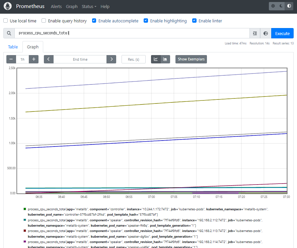The width and height of the screenshot is (297, 248).
Task: Select the light theme gear icon
Action: pyautogui.click(x=273, y=6)
